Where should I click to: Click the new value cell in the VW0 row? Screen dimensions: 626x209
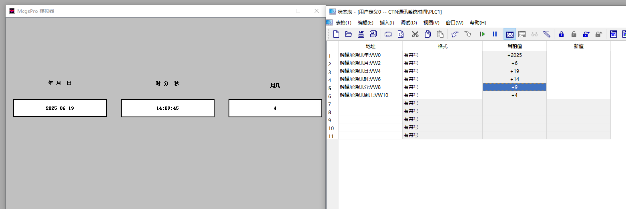[578, 55]
